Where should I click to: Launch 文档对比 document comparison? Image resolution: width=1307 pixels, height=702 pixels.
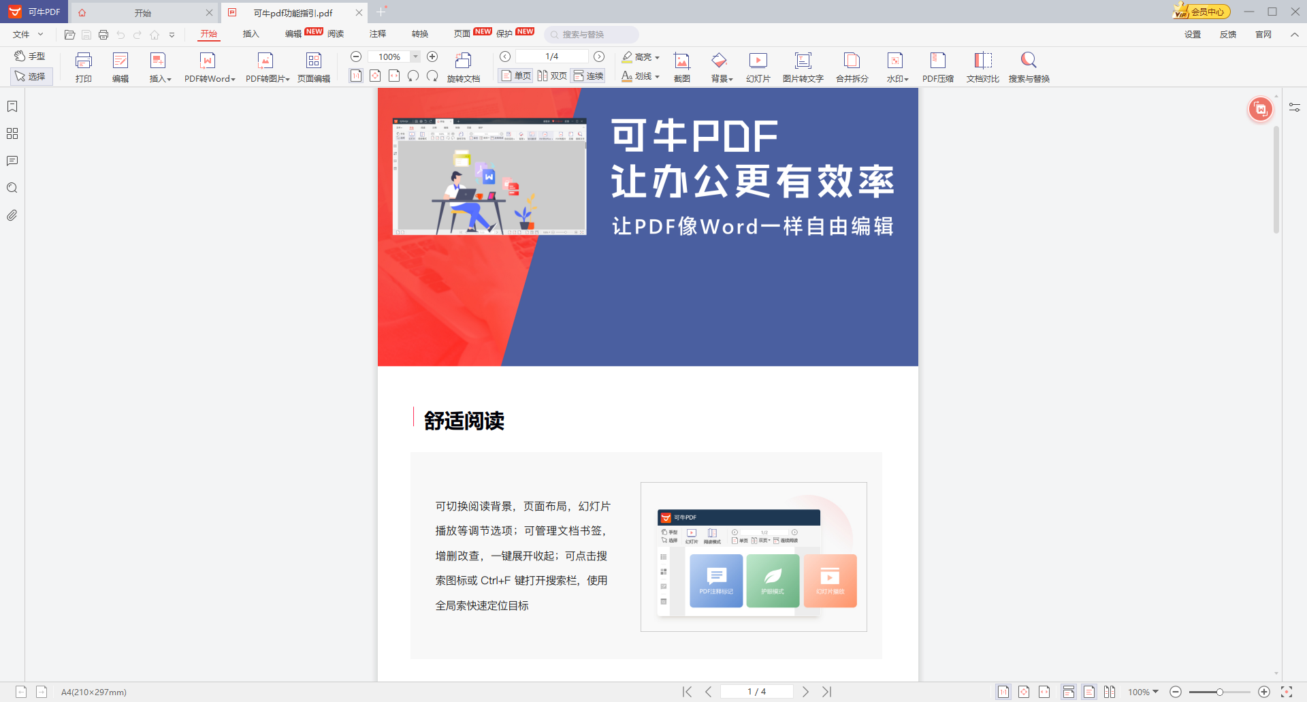[x=982, y=66]
